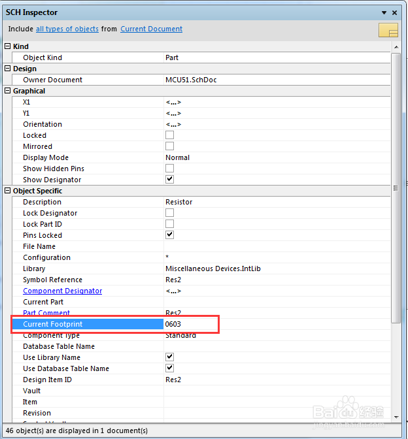Click the yellow panel layout icon

[388, 30]
